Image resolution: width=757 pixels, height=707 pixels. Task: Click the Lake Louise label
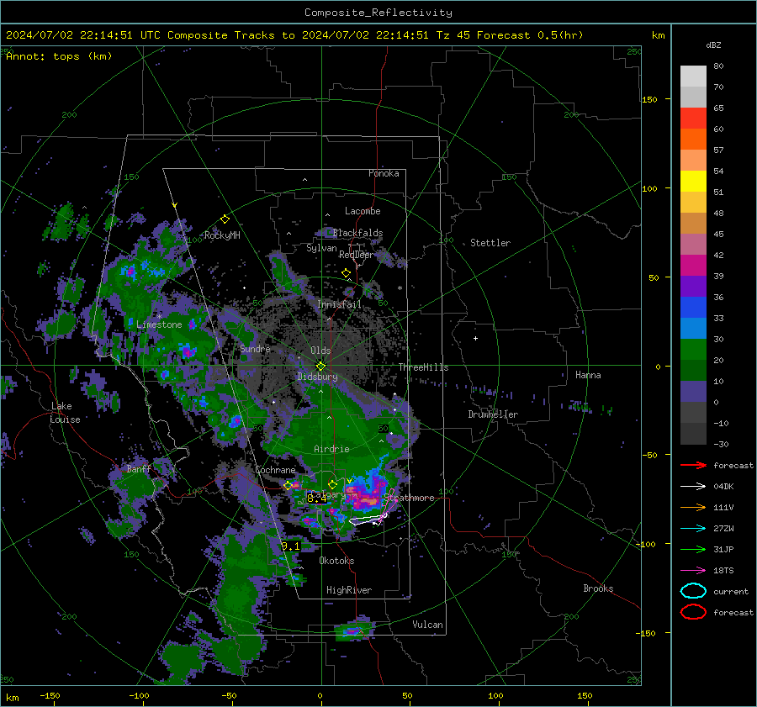(x=66, y=413)
